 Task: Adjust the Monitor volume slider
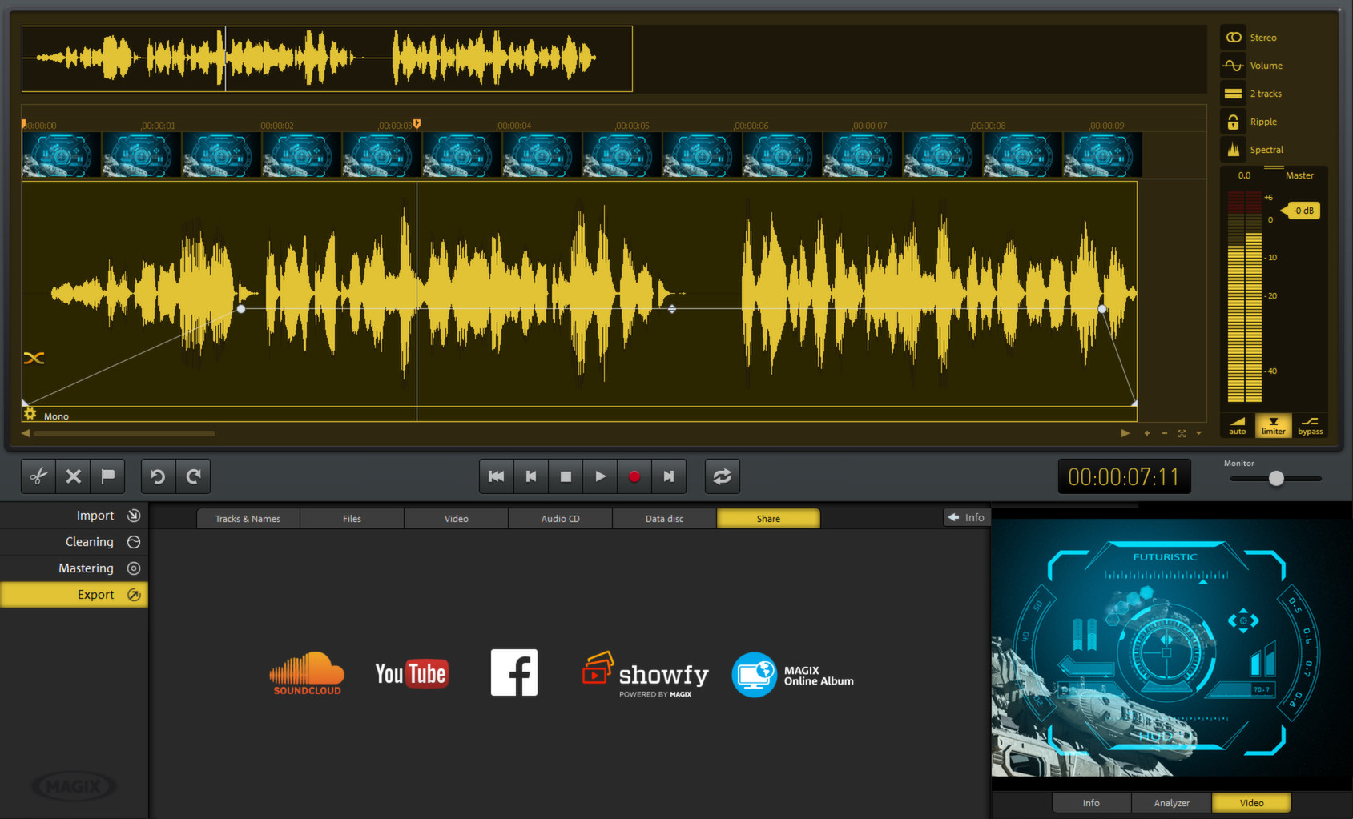click(1276, 478)
